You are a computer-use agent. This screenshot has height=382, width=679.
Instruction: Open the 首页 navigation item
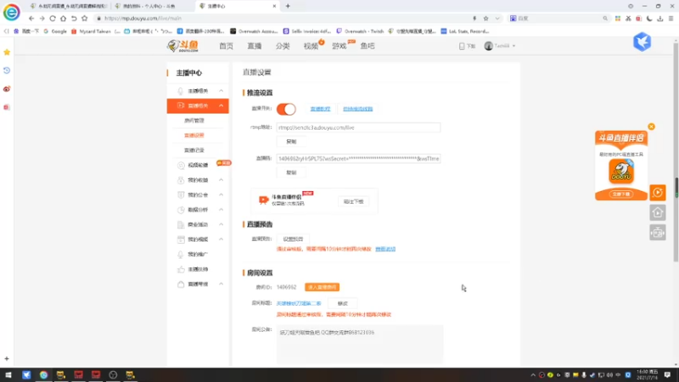tap(226, 46)
